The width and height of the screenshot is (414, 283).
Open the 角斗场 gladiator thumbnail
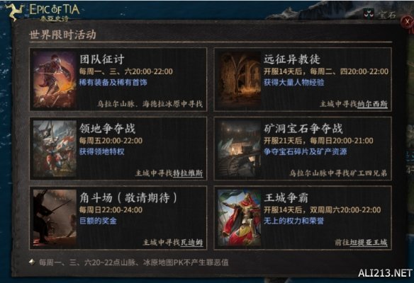click(x=55, y=218)
